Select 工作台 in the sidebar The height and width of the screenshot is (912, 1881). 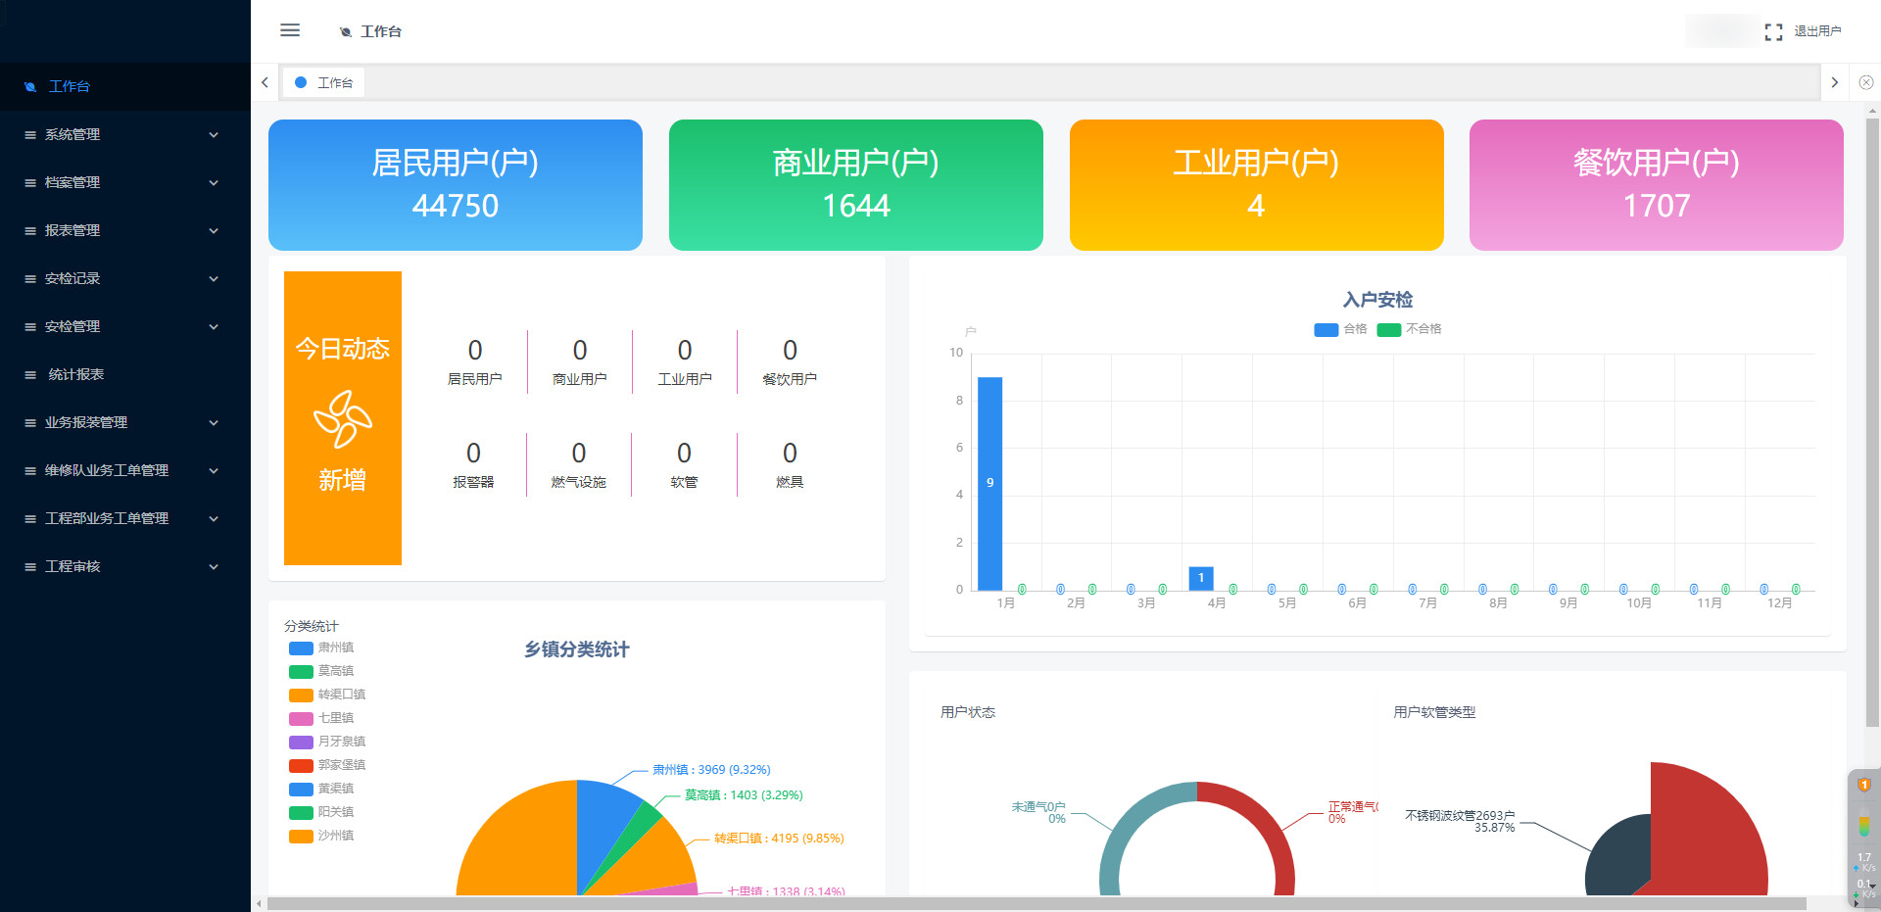click(x=69, y=86)
